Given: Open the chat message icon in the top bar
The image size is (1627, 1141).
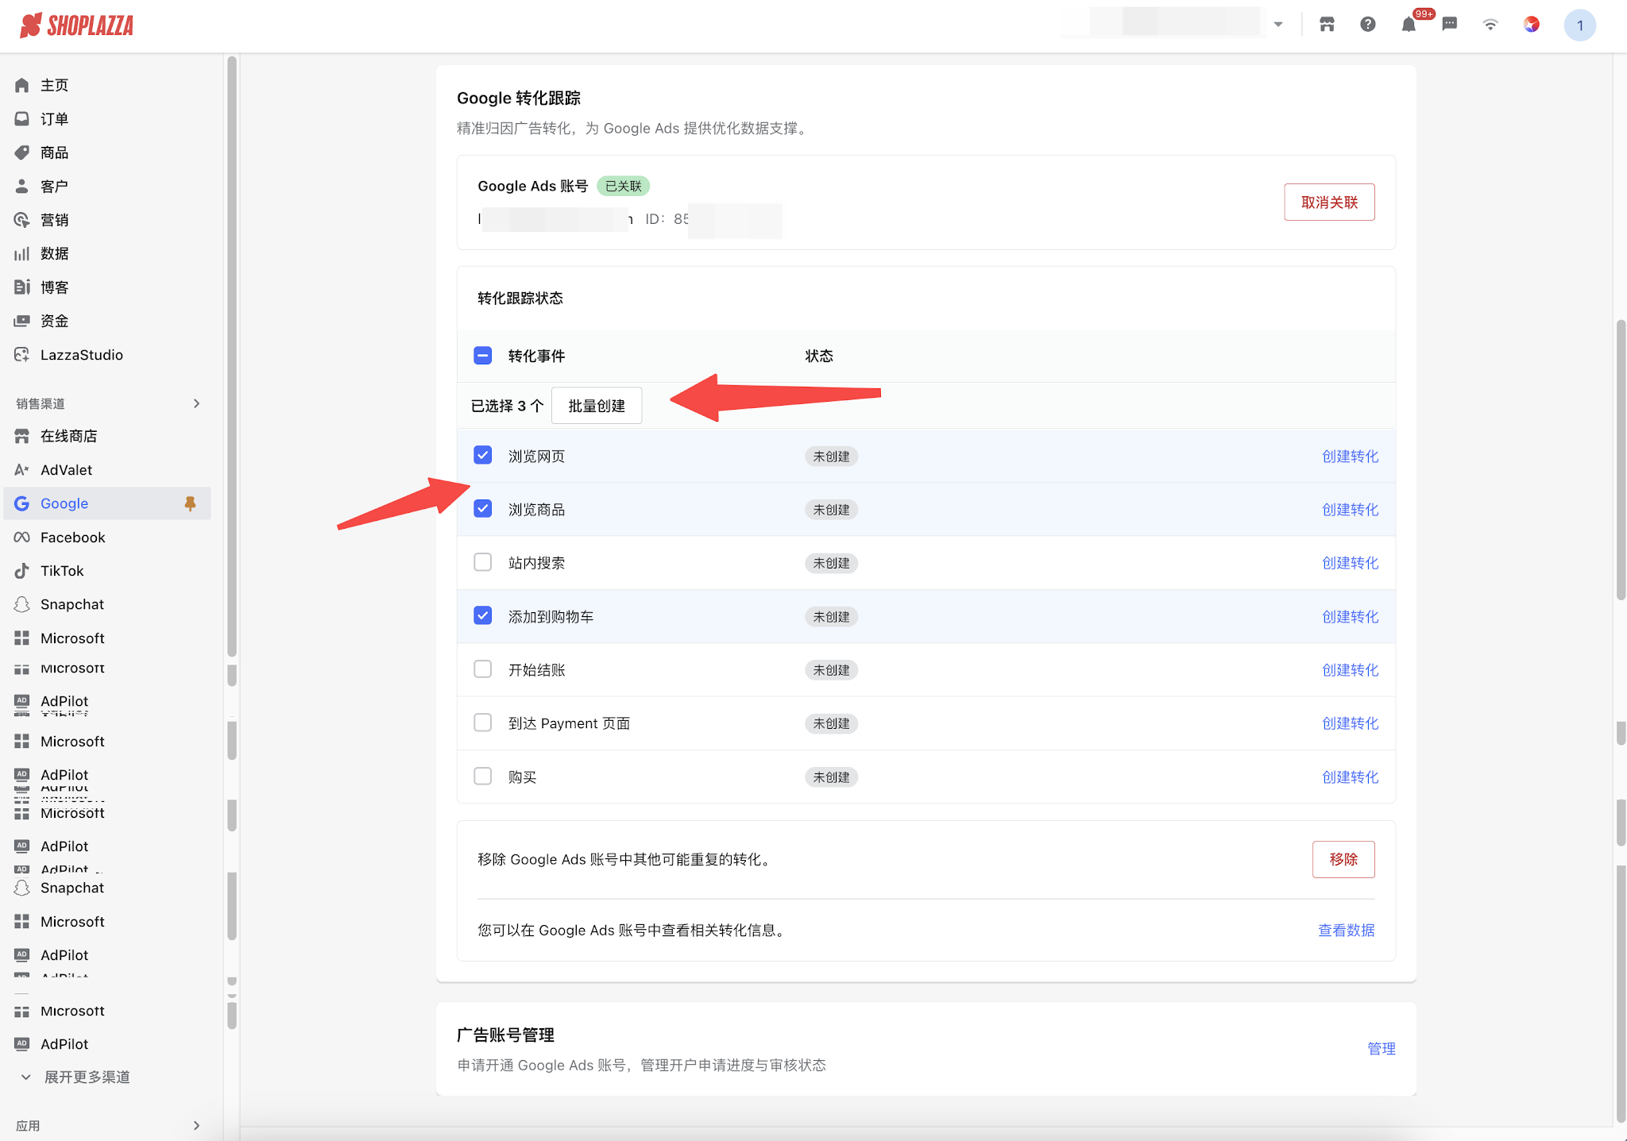Looking at the screenshot, I should (1450, 25).
